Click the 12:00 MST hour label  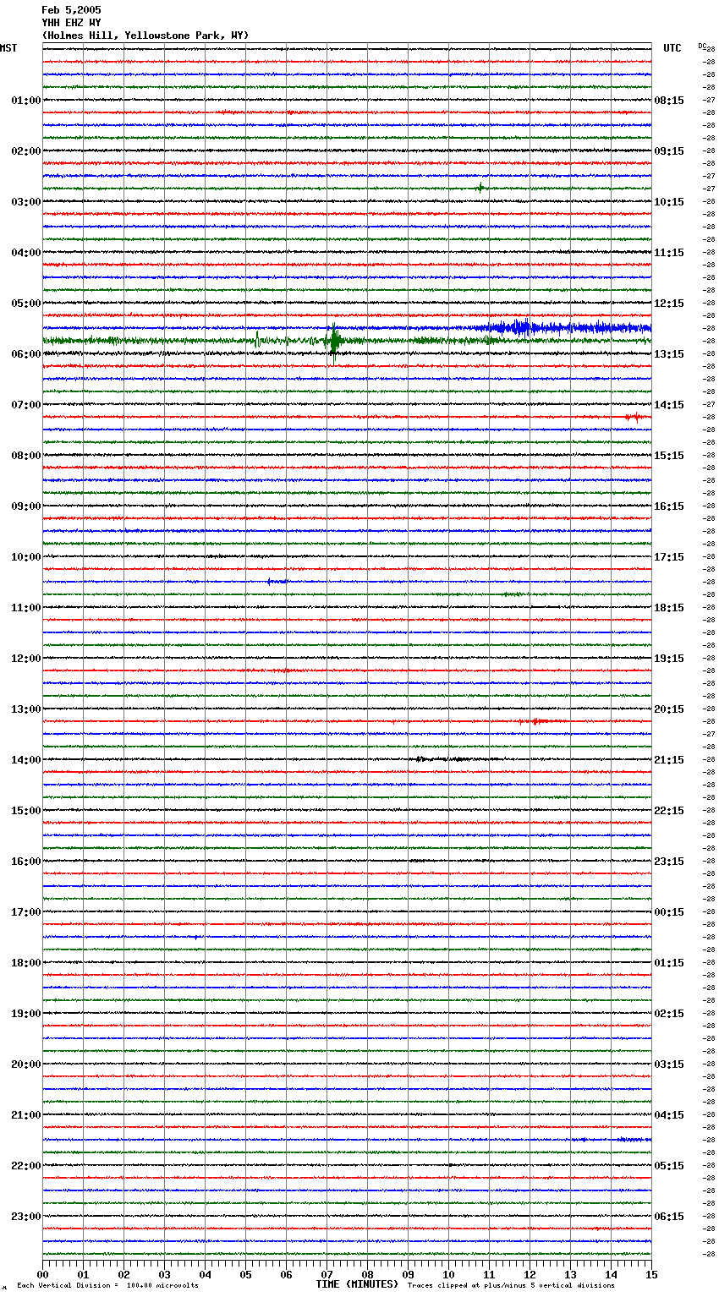coord(26,659)
